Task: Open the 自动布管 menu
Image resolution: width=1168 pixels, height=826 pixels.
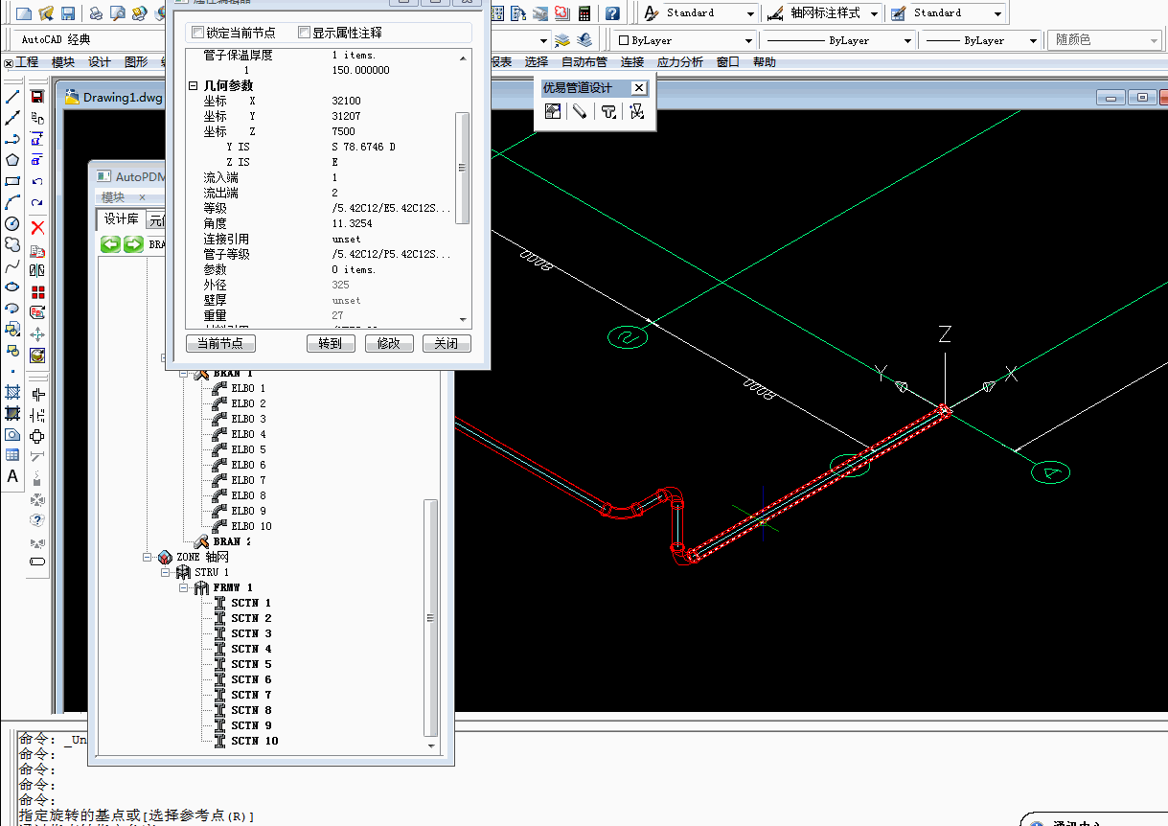Action: (x=584, y=62)
